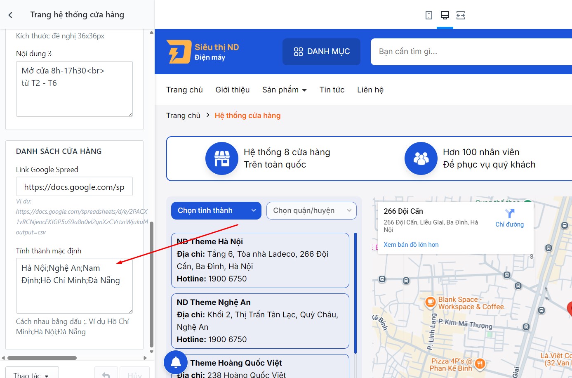Click the Siêu thị ND logo
The image size is (572, 378).
pos(203,52)
